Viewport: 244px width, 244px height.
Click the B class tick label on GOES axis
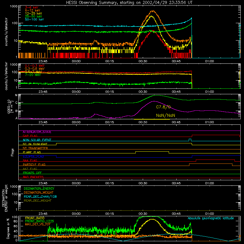click(16, 111)
